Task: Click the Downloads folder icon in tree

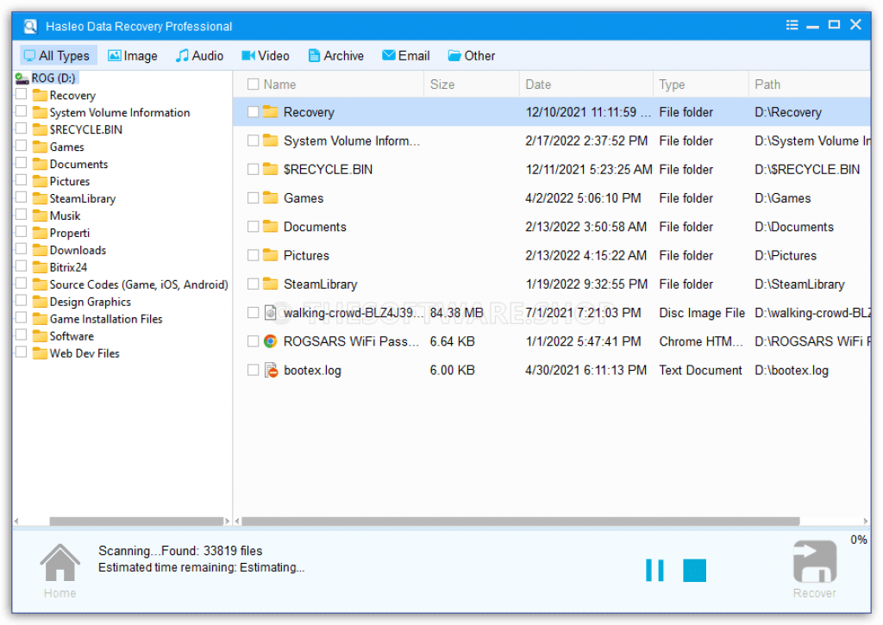Action: pyautogui.click(x=40, y=250)
